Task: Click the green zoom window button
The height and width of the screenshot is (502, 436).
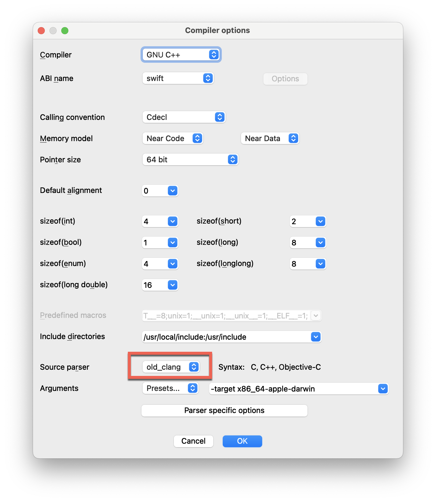Action: point(65,31)
